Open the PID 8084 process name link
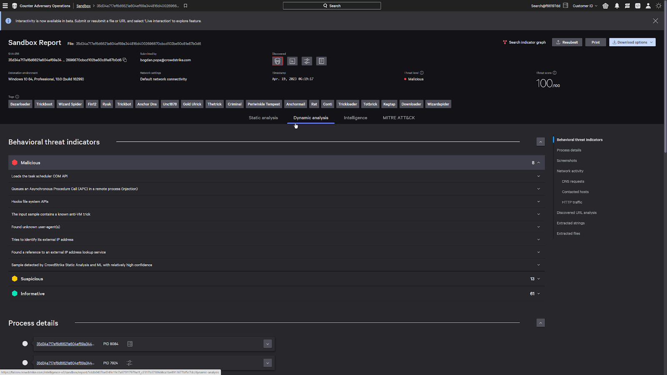Image resolution: width=667 pixels, height=375 pixels. [x=65, y=344]
